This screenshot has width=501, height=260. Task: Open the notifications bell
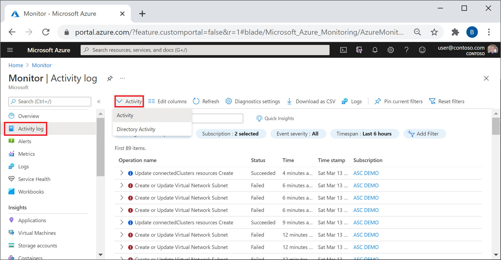pyautogui.click(x=375, y=50)
